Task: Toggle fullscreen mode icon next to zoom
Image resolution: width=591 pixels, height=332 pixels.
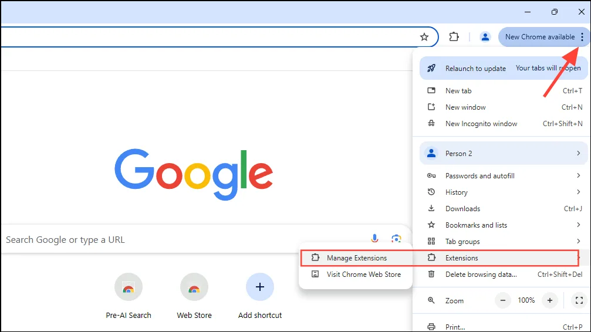Action: [579, 300]
